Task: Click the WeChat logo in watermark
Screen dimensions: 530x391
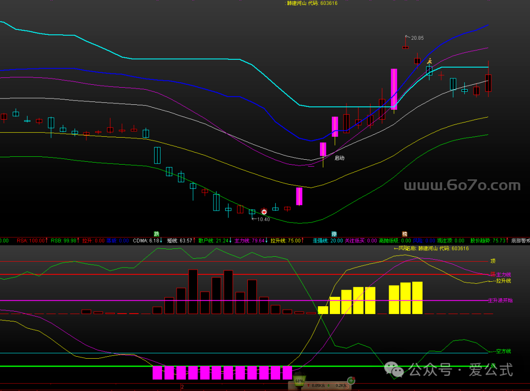Action: (395, 369)
